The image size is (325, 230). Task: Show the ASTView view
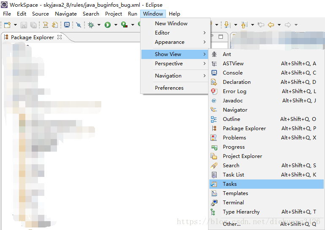click(266, 64)
